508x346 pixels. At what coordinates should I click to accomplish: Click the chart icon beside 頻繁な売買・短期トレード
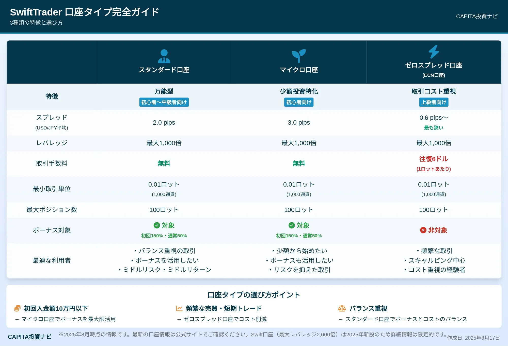pyautogui.click(x=179, y=308)
